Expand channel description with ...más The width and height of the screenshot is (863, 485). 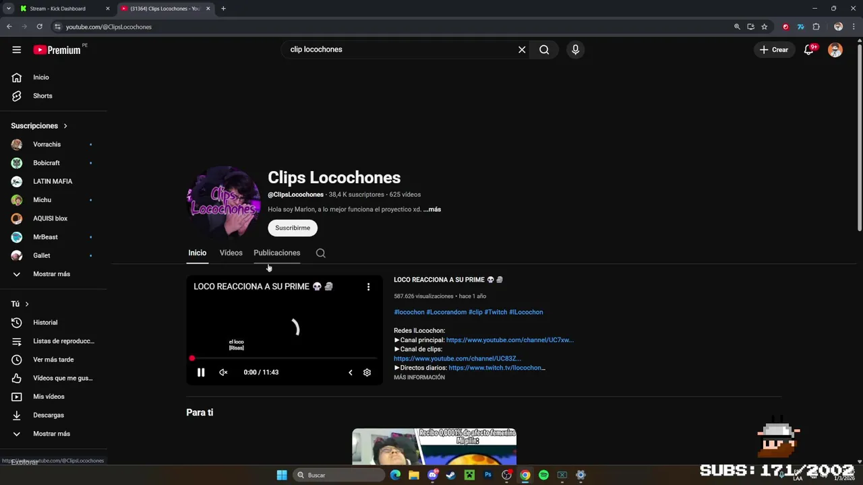432,209
